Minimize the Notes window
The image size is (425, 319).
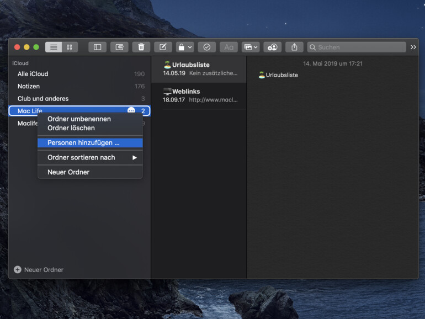coord(26,47)
